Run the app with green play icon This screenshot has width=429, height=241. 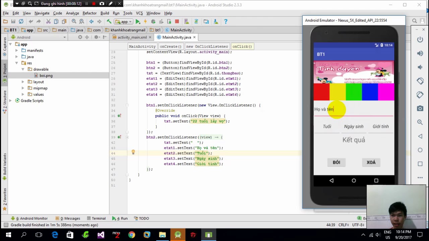pyautogui.click(x=137, y=21)
